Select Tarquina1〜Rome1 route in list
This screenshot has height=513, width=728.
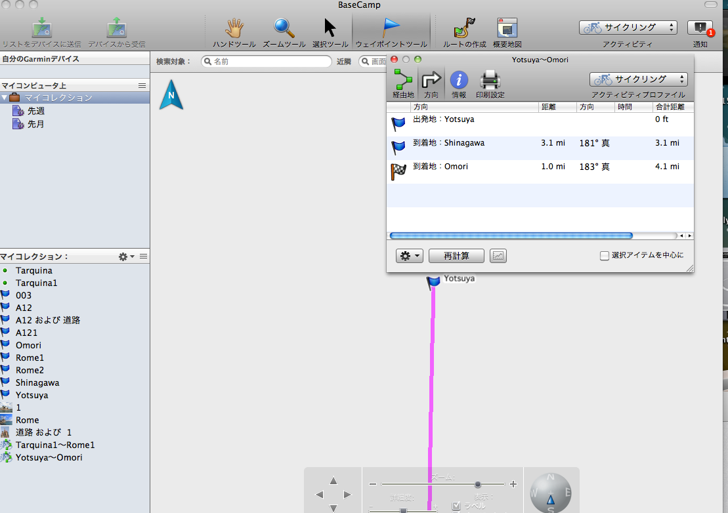click(54, 445)
